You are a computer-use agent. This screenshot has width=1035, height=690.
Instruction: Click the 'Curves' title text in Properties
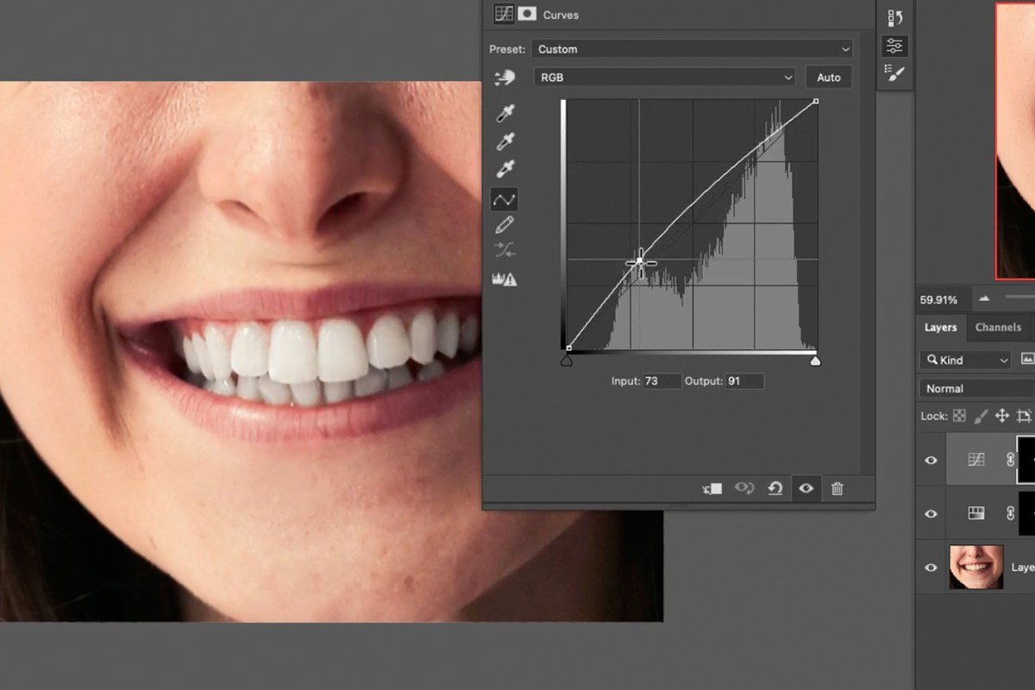561,15
